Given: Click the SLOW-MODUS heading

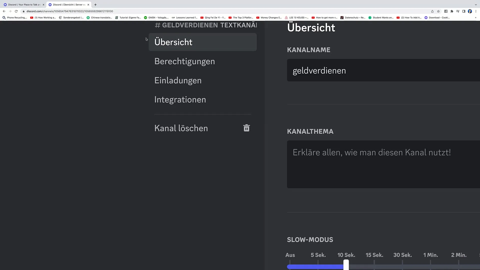Looking at the screenshot, I should [310, 239].
